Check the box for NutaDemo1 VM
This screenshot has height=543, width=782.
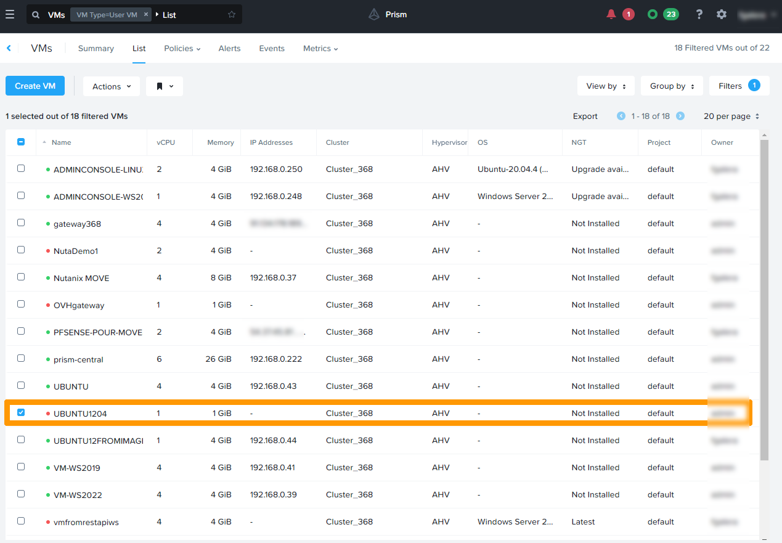point(21,250)
